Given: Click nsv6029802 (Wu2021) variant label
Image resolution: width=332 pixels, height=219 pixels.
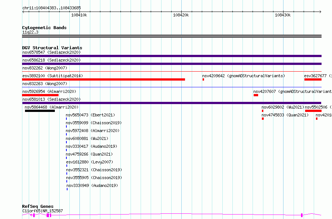Looking at the screenshot, I should click(x=283, y=107).
